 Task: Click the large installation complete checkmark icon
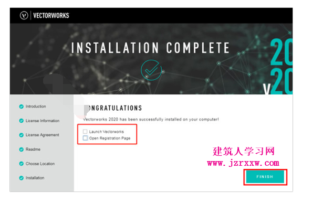151,70
